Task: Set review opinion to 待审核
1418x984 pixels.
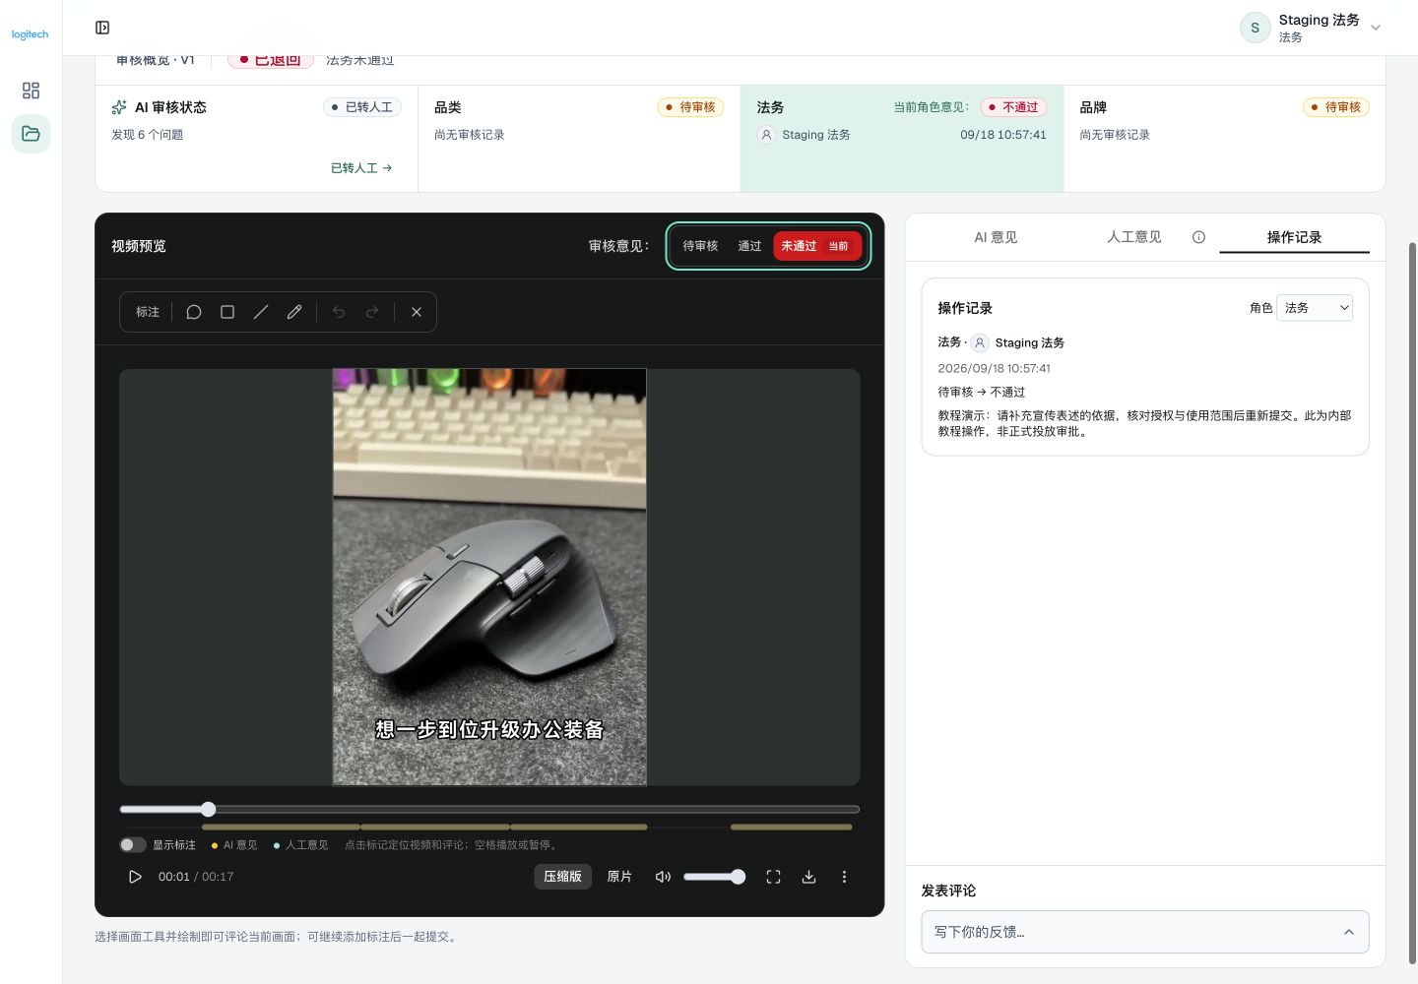Action: point(700,246)
